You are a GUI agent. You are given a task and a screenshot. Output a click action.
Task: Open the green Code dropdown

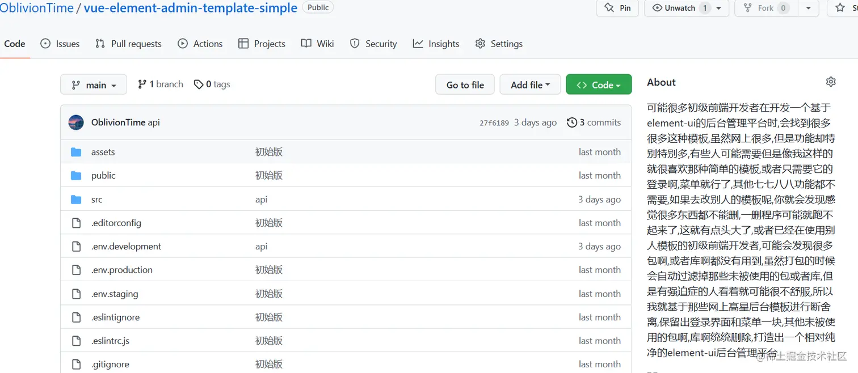599,84
